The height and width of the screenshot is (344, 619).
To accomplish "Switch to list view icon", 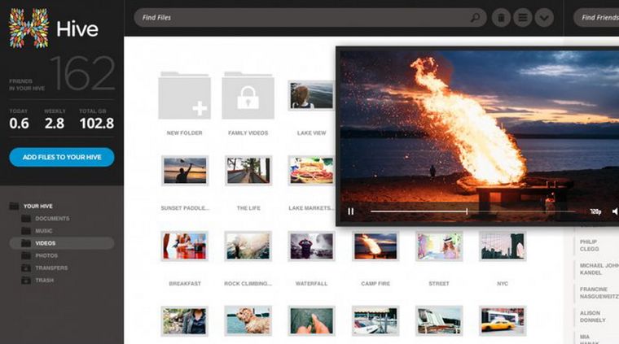I will (523, 18).
